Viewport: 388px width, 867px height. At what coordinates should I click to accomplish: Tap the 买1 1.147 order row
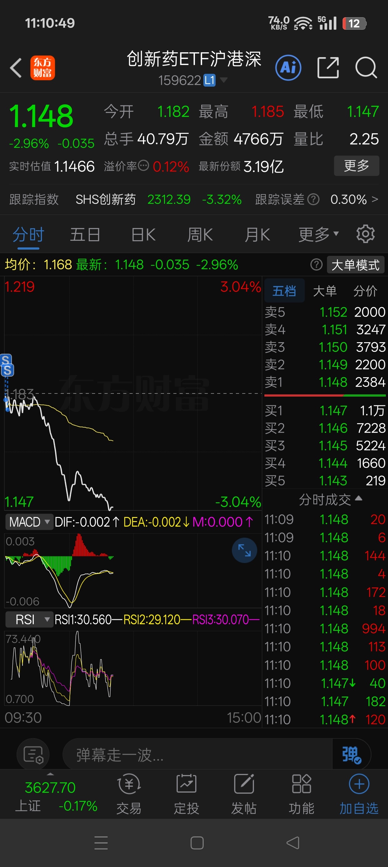325,410
